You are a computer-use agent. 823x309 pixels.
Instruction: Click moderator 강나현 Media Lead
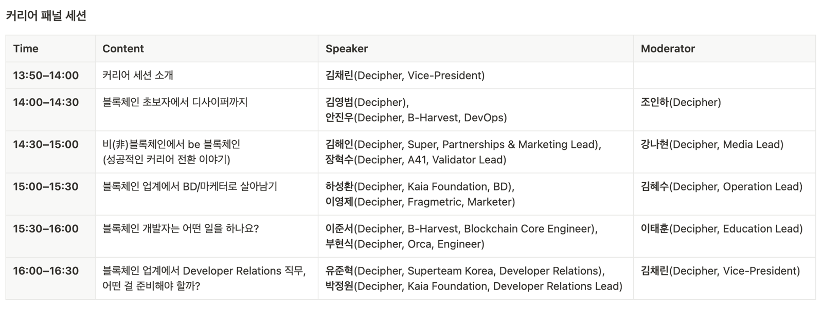pyautogui.click(x=712, y=144)
